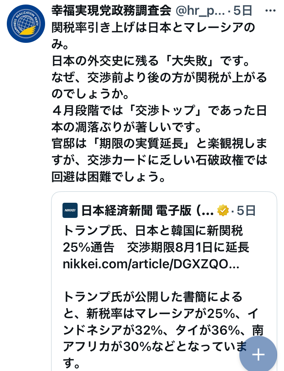Image resolution: width=284 pixels, height=371 pixels.
Task: Click the quoted tweet's 5日 timestamp
Action: [x=246, y=210]
